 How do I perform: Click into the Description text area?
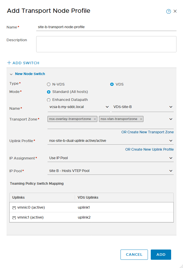(106, 44)
